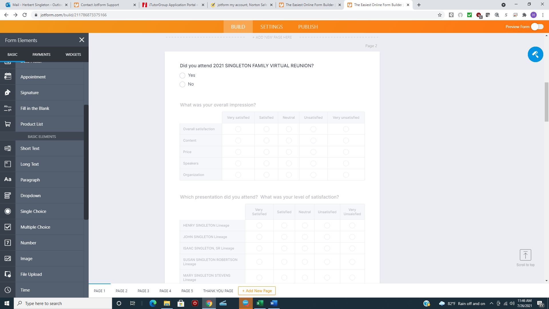Click the Scroll to top button

click(x=526, y=255)
